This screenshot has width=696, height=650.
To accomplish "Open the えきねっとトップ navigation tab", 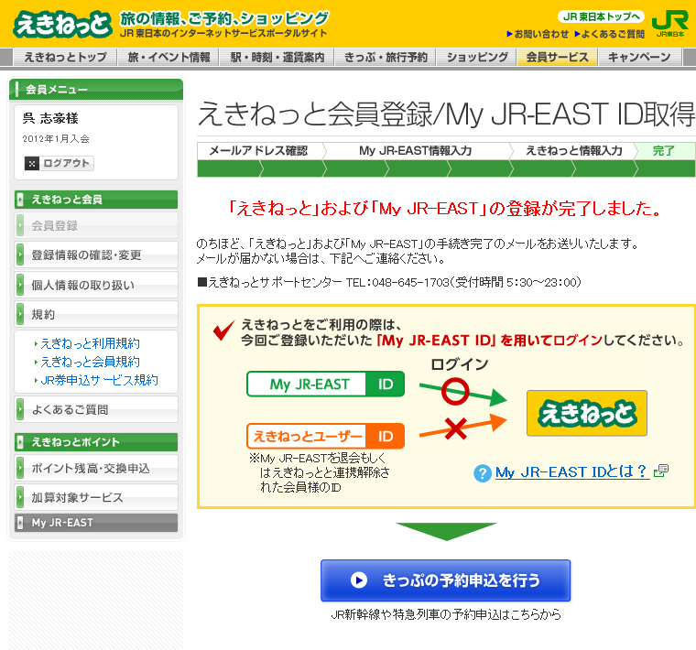I will point(65,58).
